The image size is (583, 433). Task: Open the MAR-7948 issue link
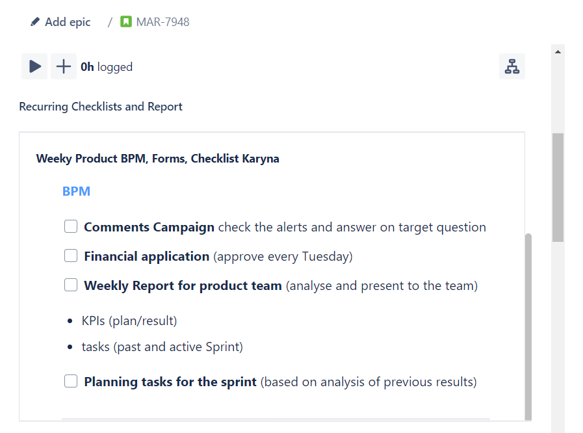pyautogui.click(x=162, y=22)
